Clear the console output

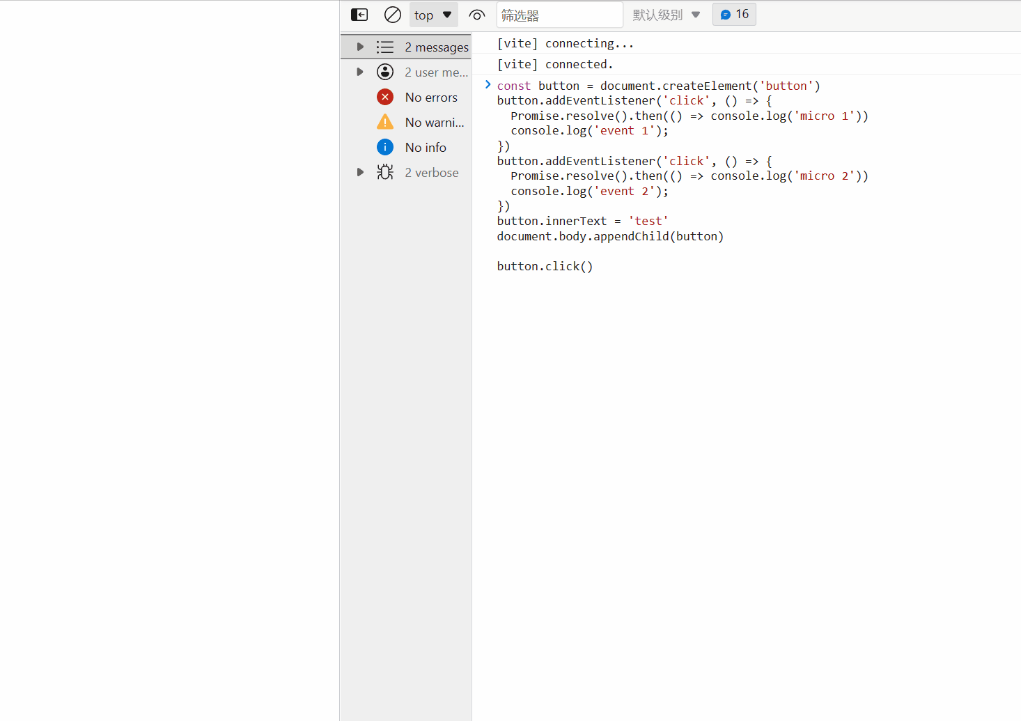pos(393,15)
